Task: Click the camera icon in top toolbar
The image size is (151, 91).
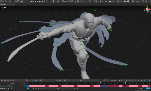Action: pyautogui.click(x=110, y=1)
